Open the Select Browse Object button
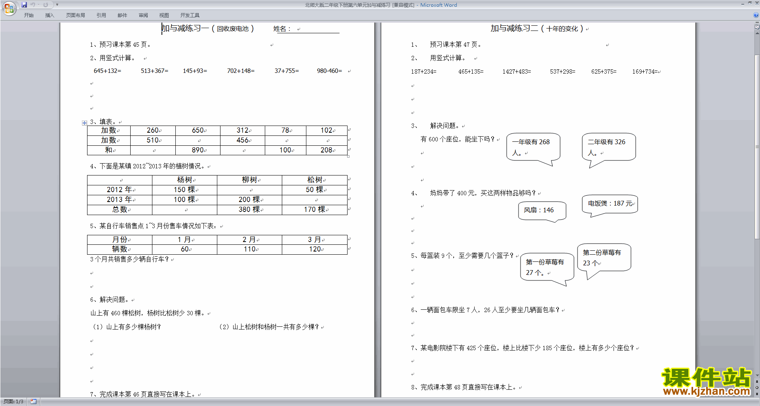760x406 pixels. [x=757, y=387]
